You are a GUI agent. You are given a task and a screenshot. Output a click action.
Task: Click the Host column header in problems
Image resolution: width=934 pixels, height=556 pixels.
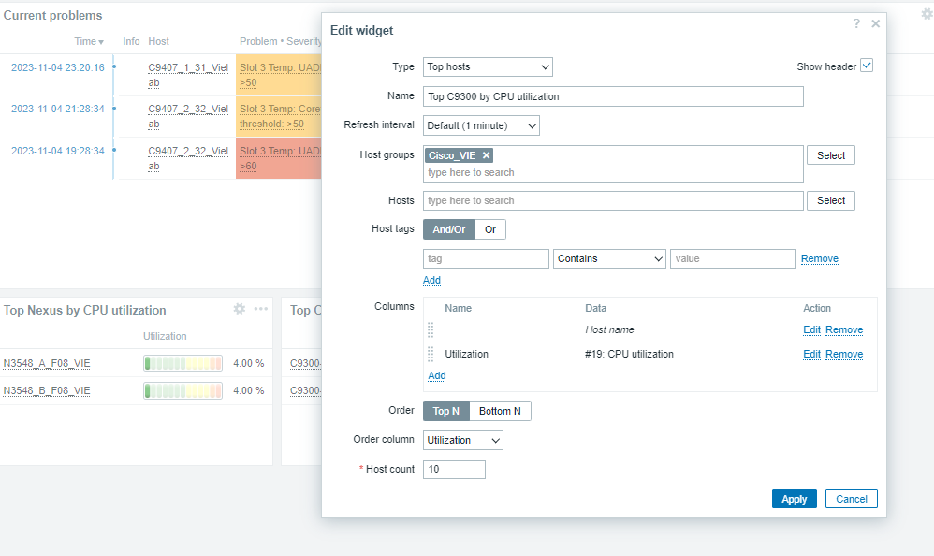click(158, 41)
